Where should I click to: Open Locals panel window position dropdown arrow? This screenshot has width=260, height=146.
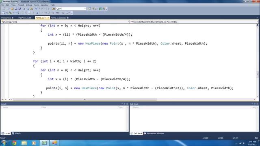(122, 104)
